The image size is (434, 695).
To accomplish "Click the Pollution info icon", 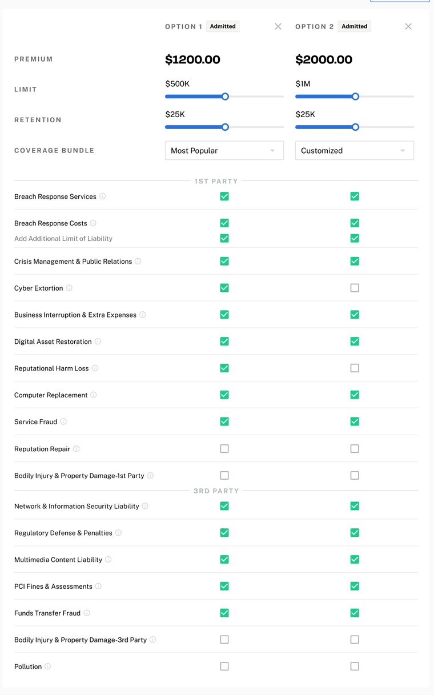I will [48, 666].
